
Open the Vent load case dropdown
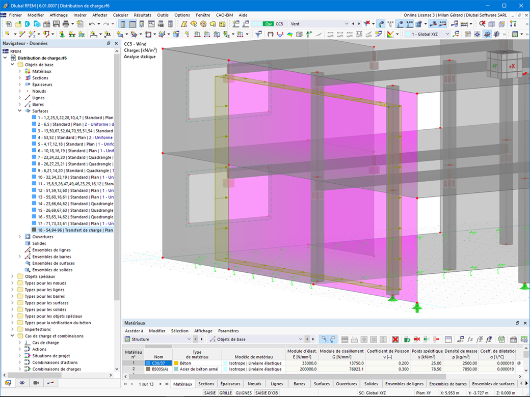click(x=346, y=23)
